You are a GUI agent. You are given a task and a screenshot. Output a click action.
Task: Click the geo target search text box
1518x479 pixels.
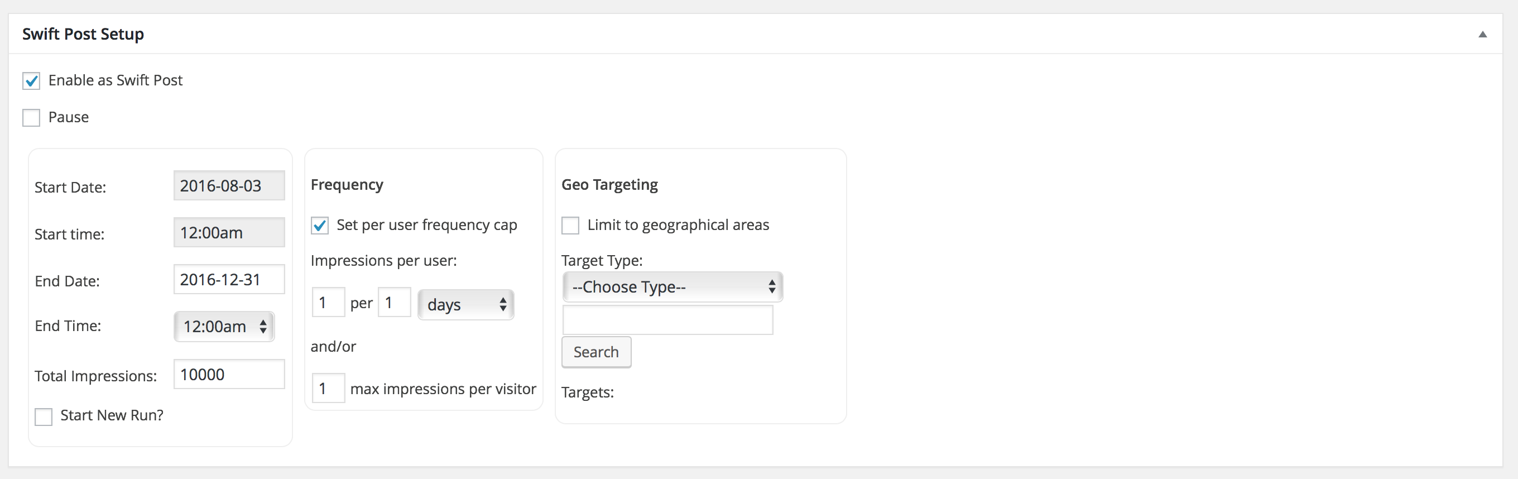[x=667, y=320]
